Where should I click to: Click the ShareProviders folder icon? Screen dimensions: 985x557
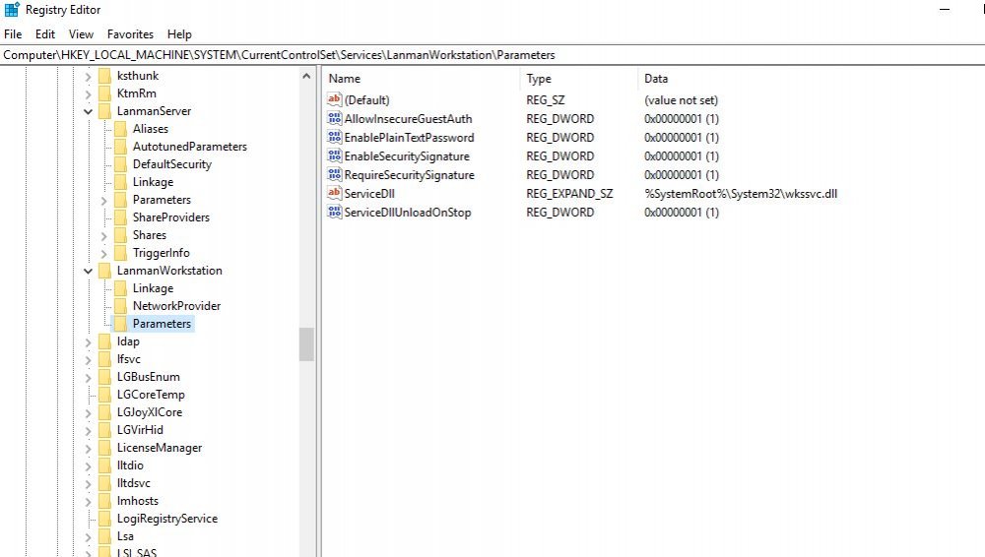pyautogui.click(x=120, y=217)
